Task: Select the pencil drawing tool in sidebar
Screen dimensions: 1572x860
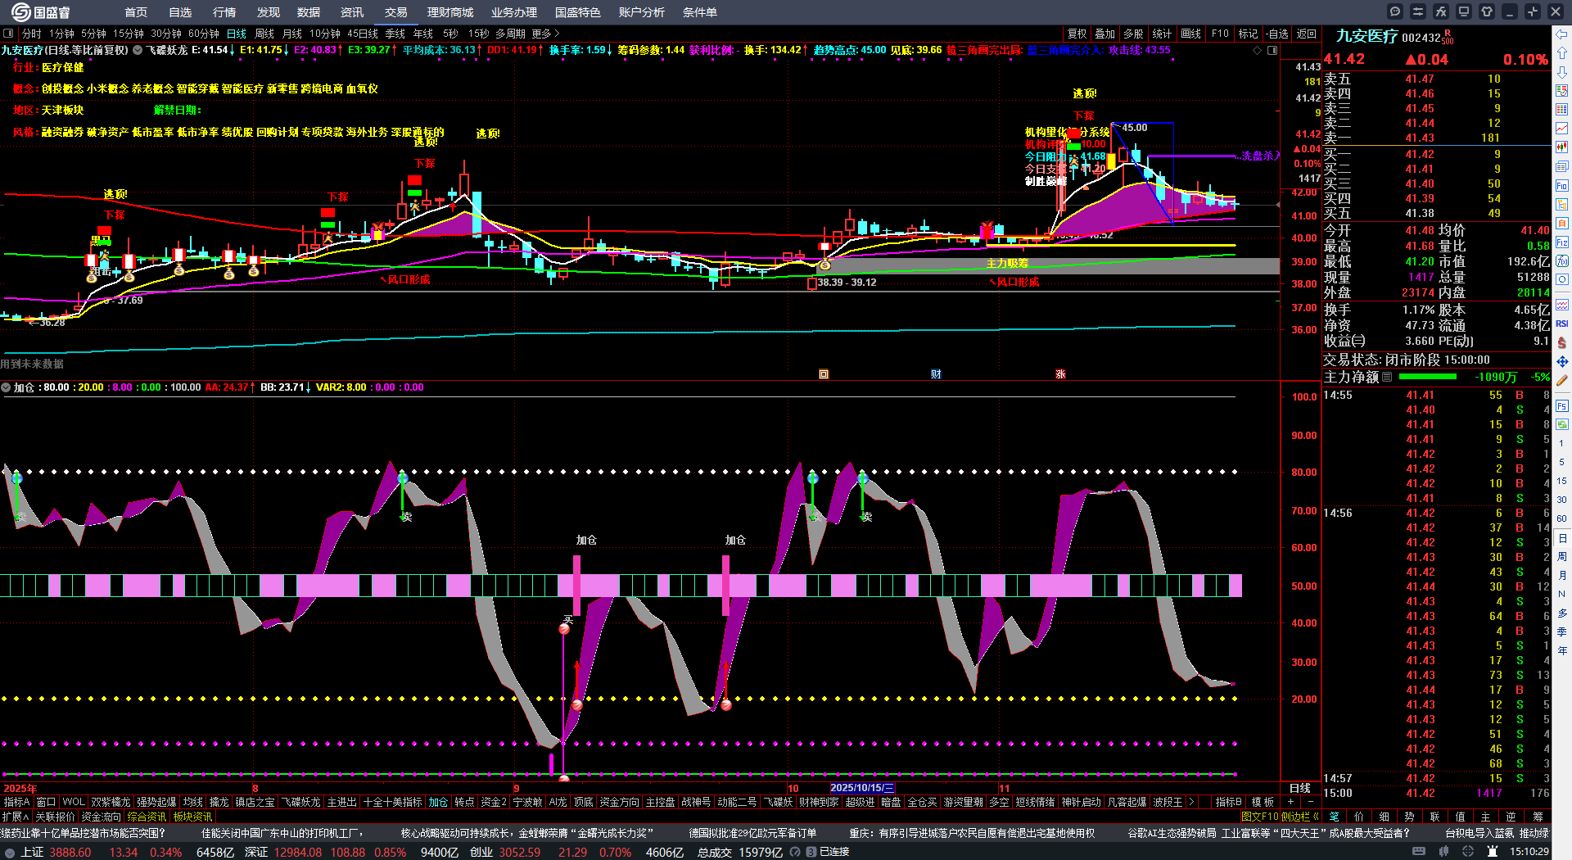Action: 1562,380
